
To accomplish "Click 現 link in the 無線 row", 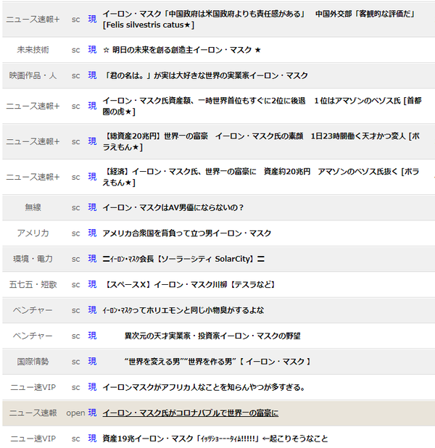I will pos(92,207).
